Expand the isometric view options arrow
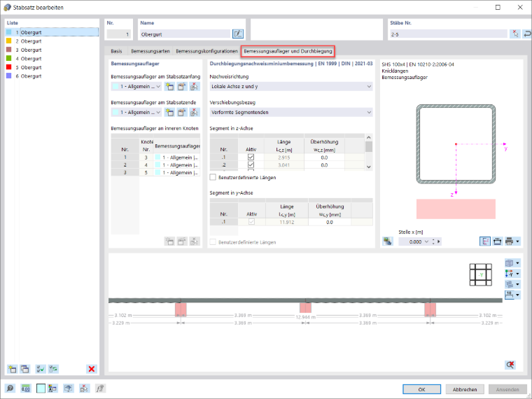The height and width of the screenshot is (399, 532). [x=517, y=263]
